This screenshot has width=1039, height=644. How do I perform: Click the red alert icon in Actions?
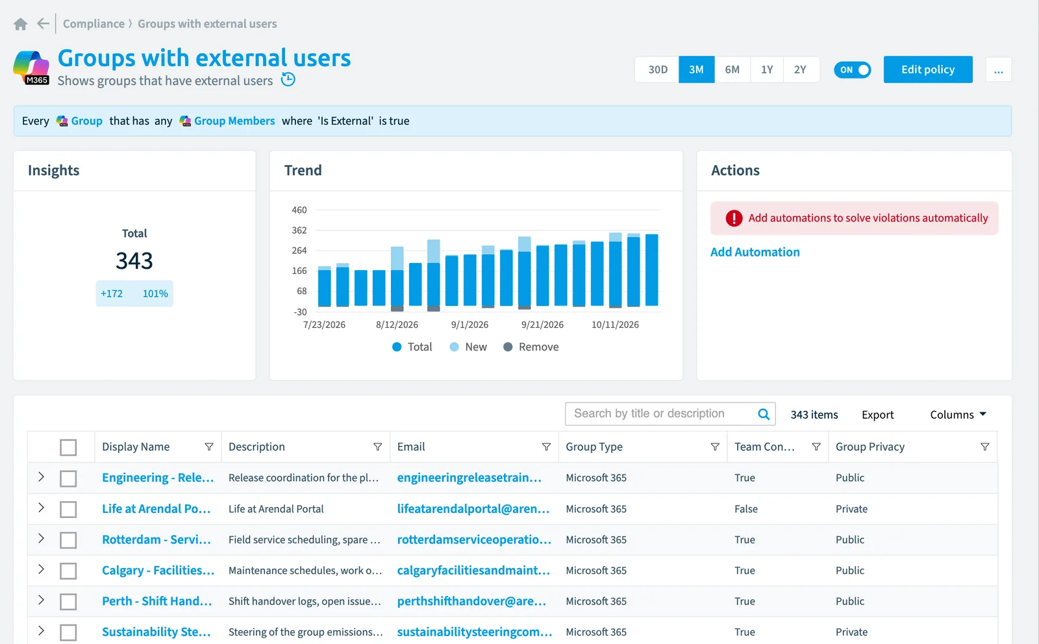coord(734,218)
